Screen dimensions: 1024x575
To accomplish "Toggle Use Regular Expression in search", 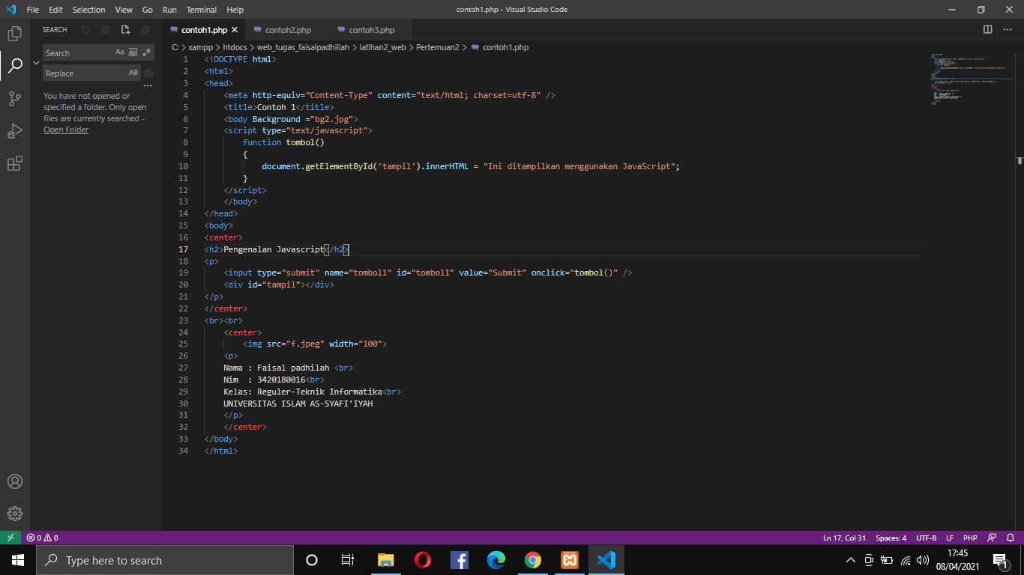I will click(147, 52).
